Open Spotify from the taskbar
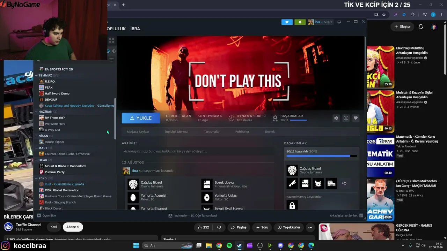 (x=229, y=245)
